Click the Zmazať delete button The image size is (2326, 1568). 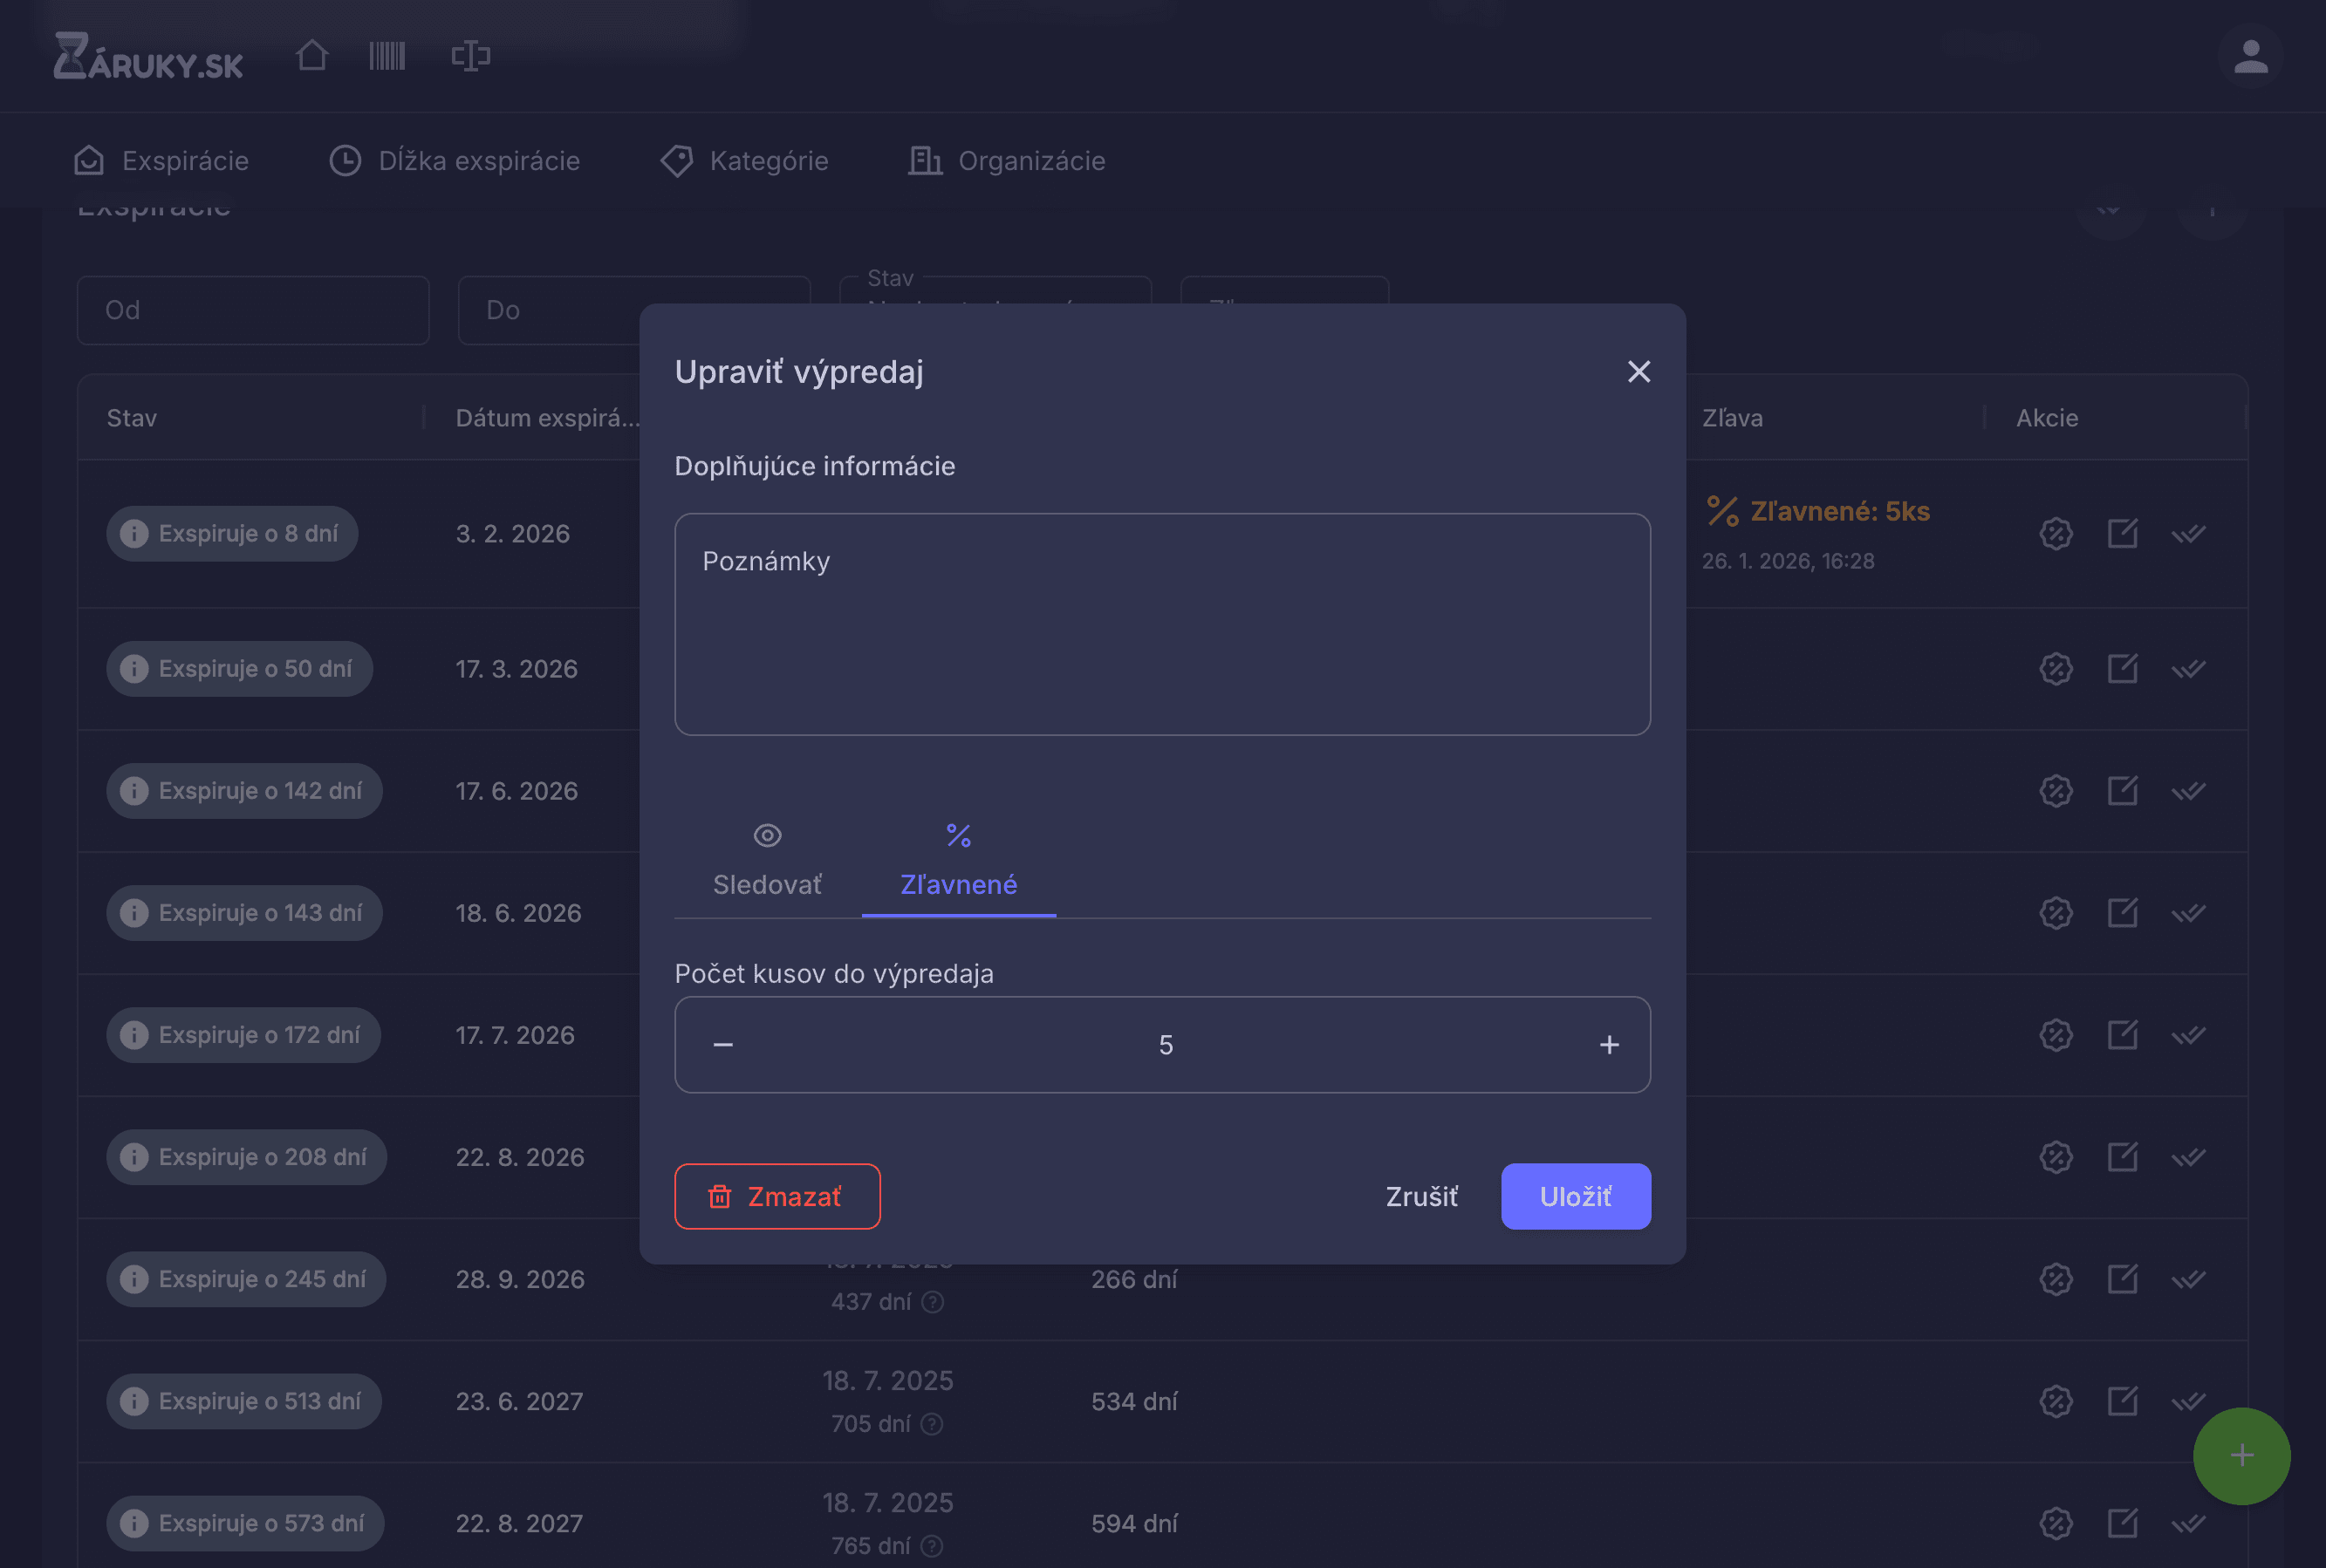(x=777, y=1197)
